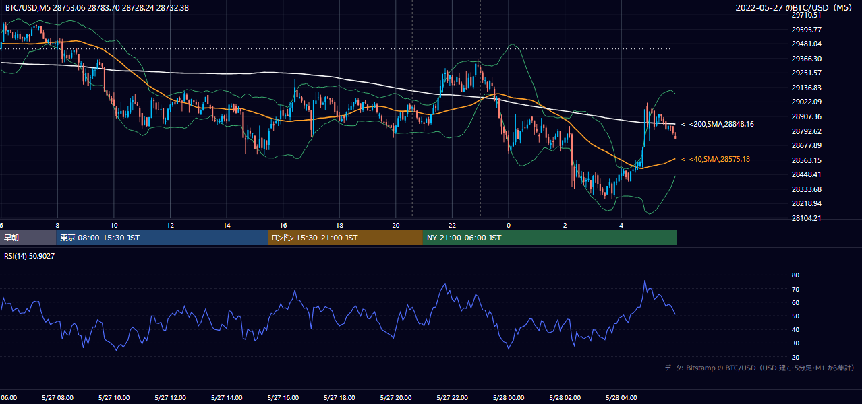Click hour tick '16' under the price chart
The width and height of the screenshot is (862, 404).
(x=283, y=226)
